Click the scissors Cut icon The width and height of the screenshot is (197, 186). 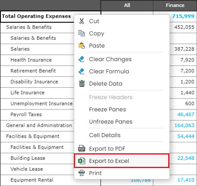(x=82, y=21)
